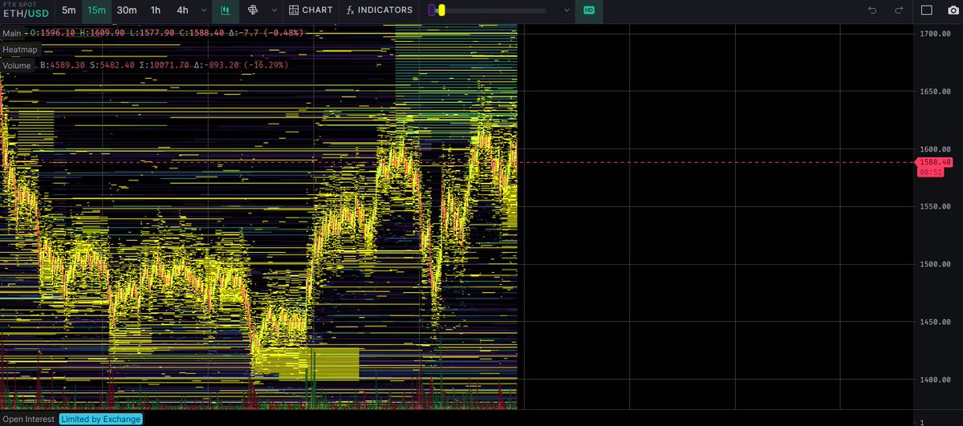Click the volume delta -893.20 (-16.29%)

[x=241, y=65]
